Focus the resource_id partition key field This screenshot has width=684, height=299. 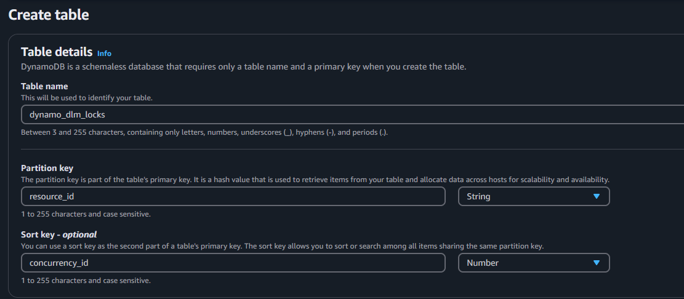pos(233,196)
